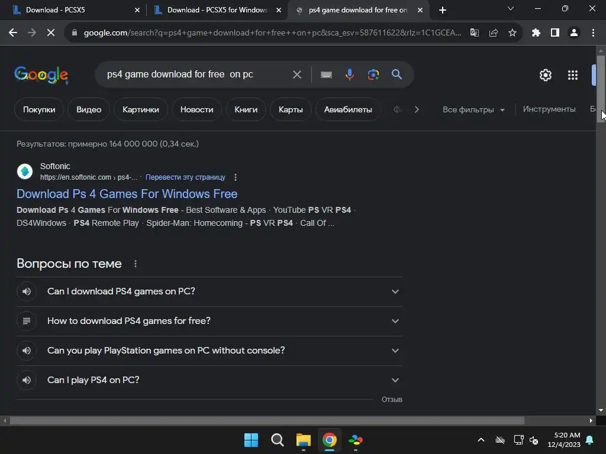Screen dimensions: 606x454
Task: Filter results by Новости
Action: point(196,109)
